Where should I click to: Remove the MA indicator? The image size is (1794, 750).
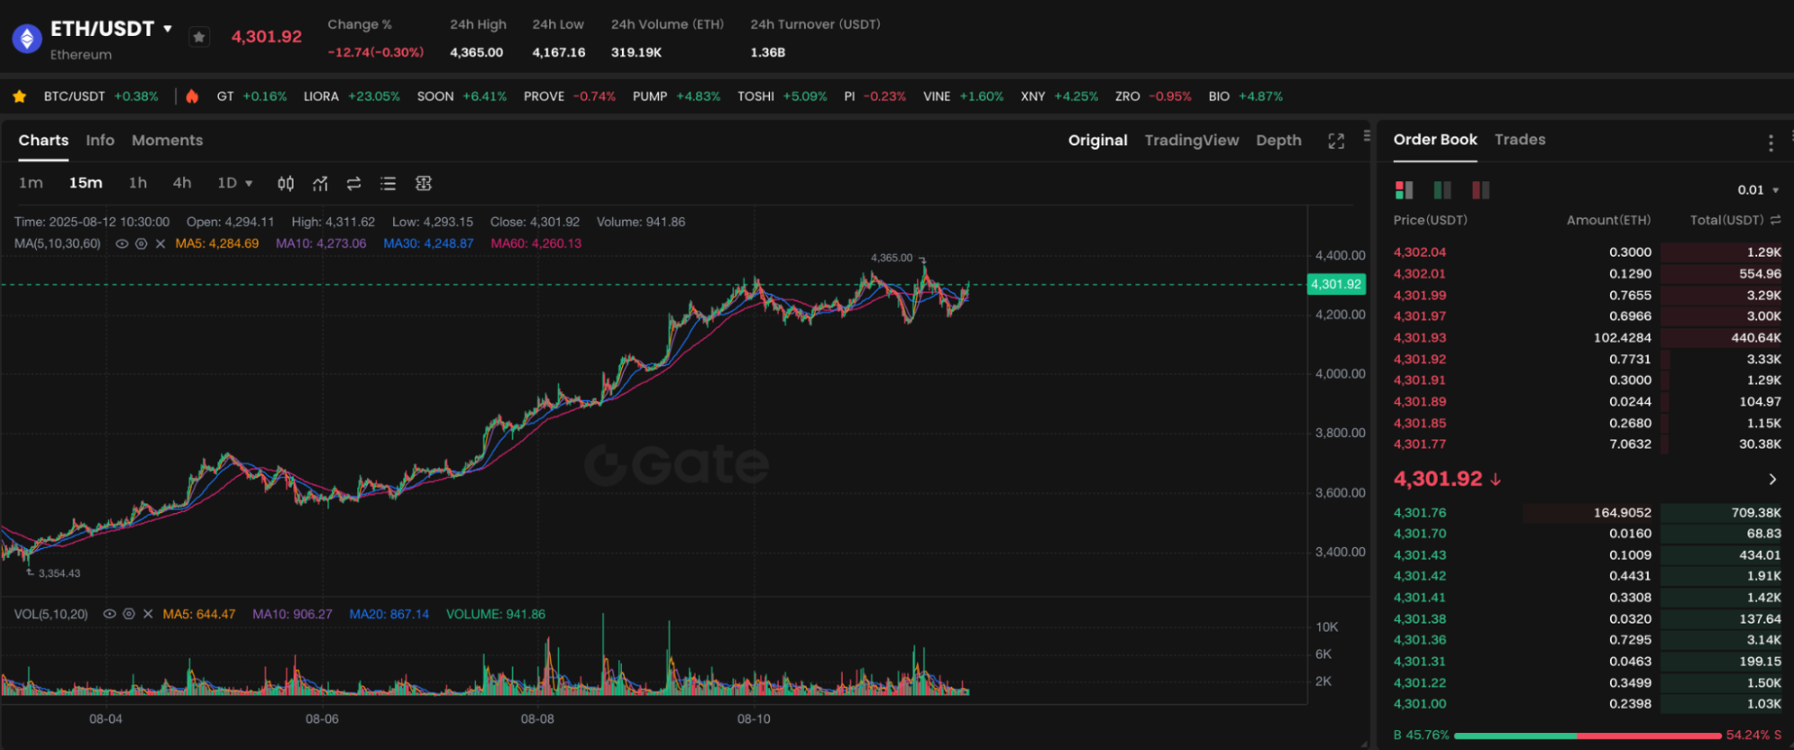click(161, 243)
